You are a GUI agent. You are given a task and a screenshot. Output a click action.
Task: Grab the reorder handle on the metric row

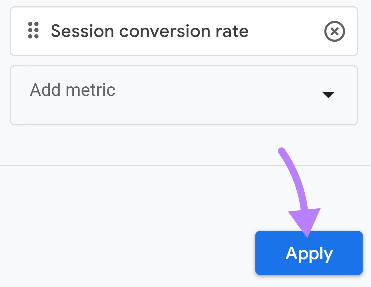coord(33,30)
